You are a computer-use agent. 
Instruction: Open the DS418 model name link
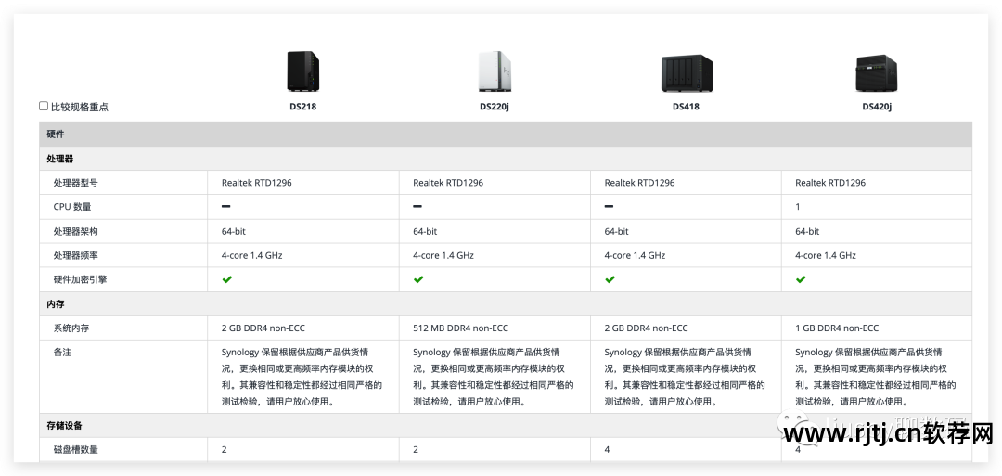click(686, 107)
